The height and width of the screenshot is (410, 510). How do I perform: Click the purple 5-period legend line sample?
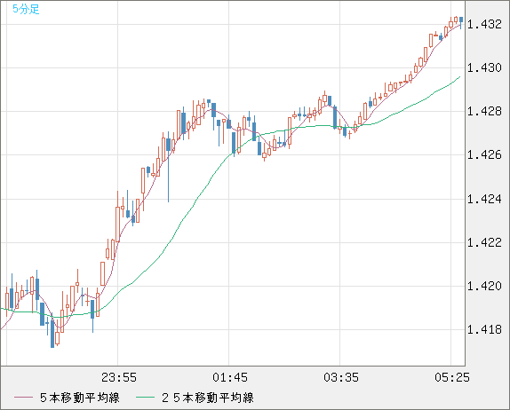(23, 398)
